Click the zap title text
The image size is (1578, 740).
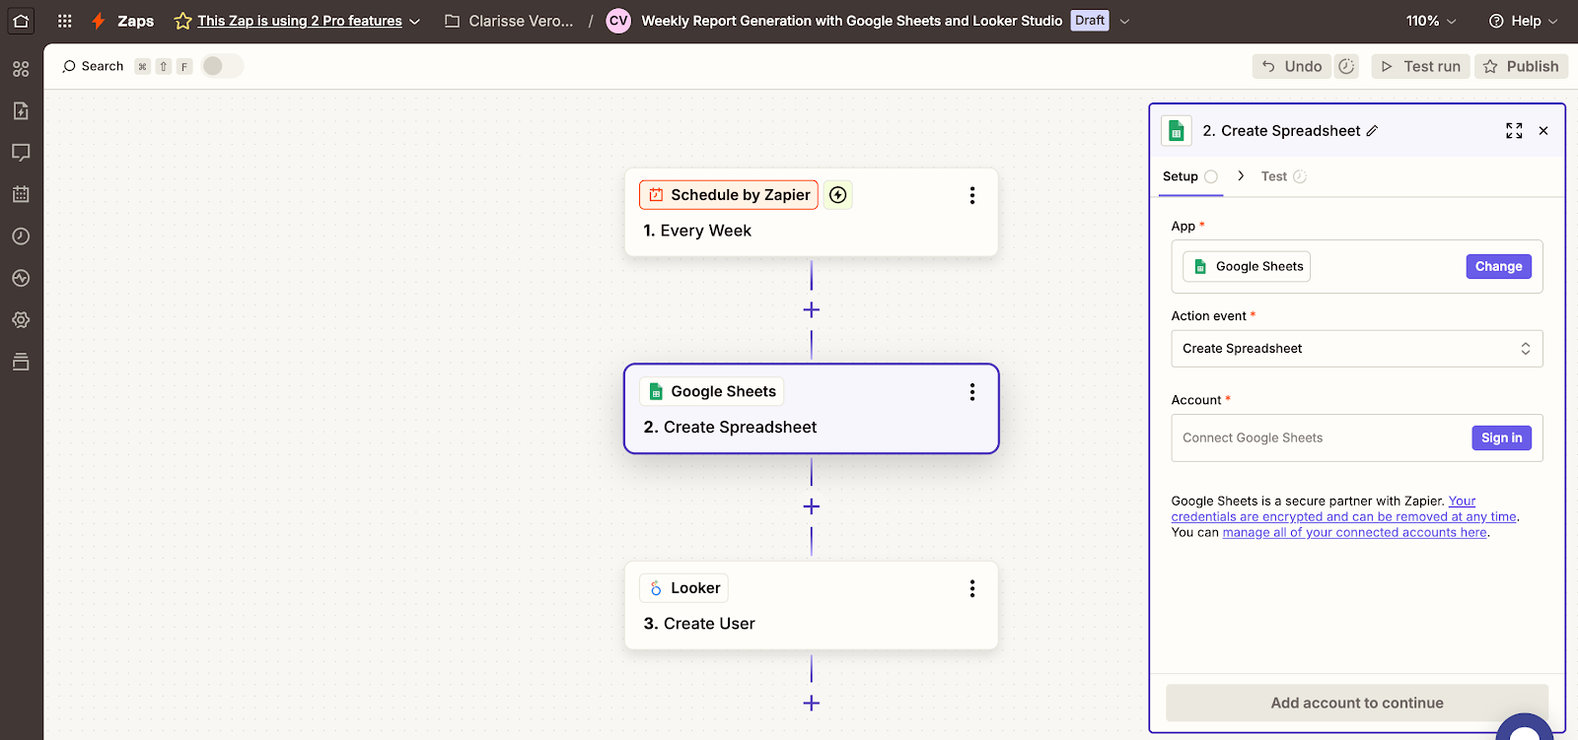[x=851, y=21]
